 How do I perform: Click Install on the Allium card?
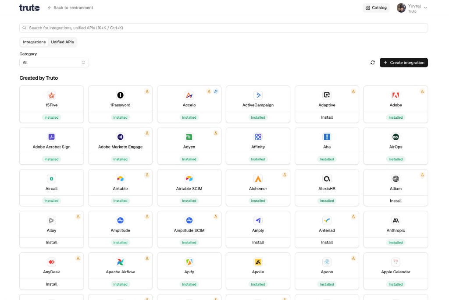pyautogui.click(x=396, y=201)
